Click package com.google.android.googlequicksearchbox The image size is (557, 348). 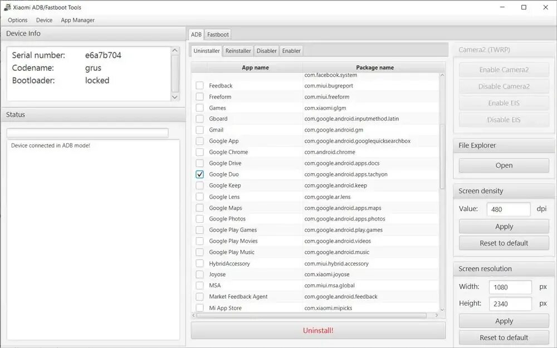358,141
